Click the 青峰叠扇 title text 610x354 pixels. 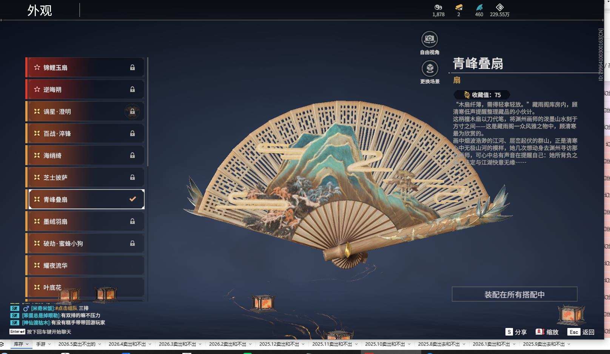click(478, 64)
